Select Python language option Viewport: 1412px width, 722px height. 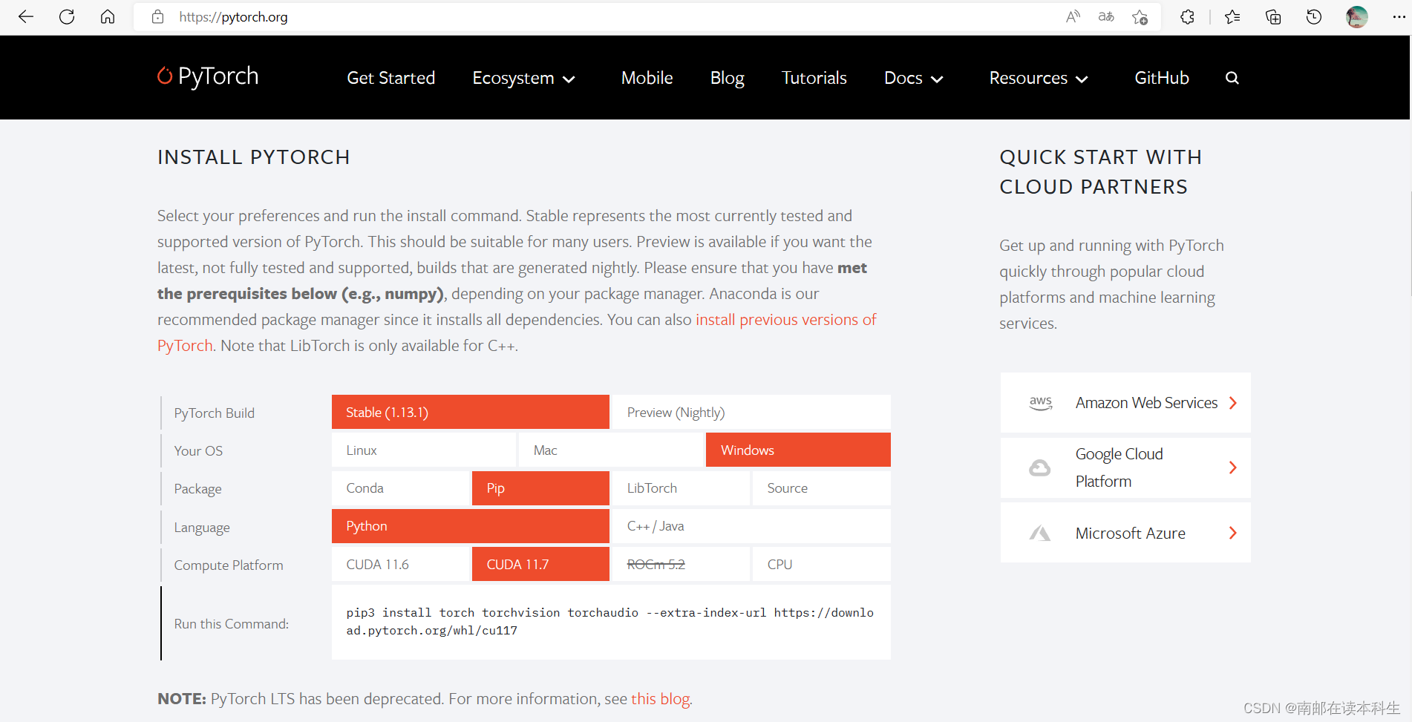pyautogui.click(x=471, y=525)
